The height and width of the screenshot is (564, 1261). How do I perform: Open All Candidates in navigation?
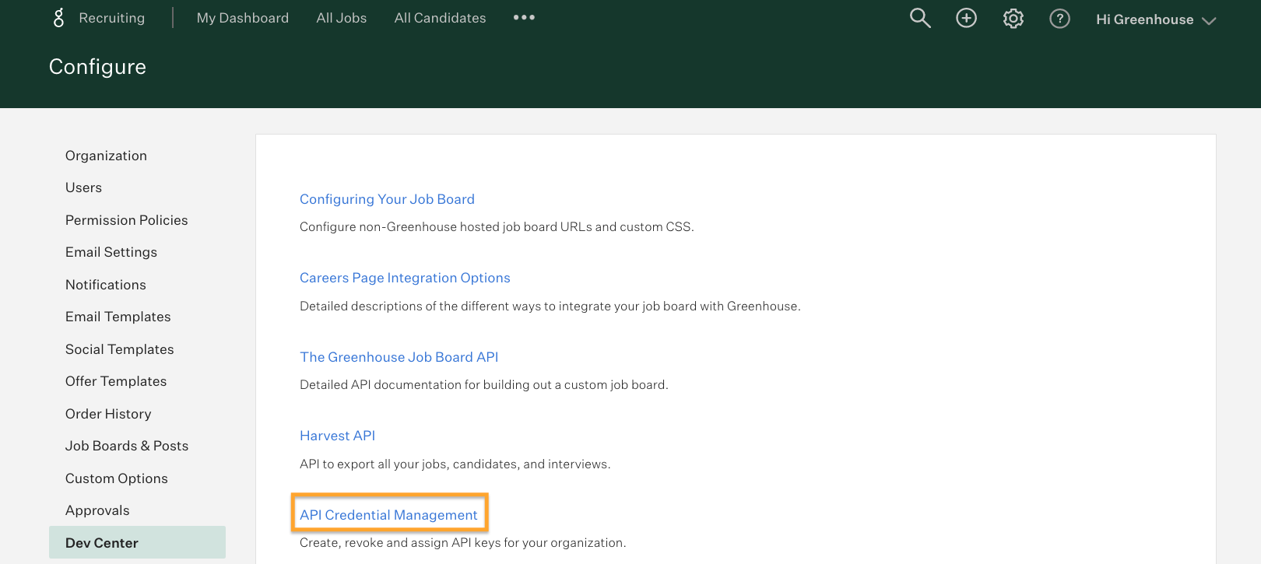click(x=440, y=18)
